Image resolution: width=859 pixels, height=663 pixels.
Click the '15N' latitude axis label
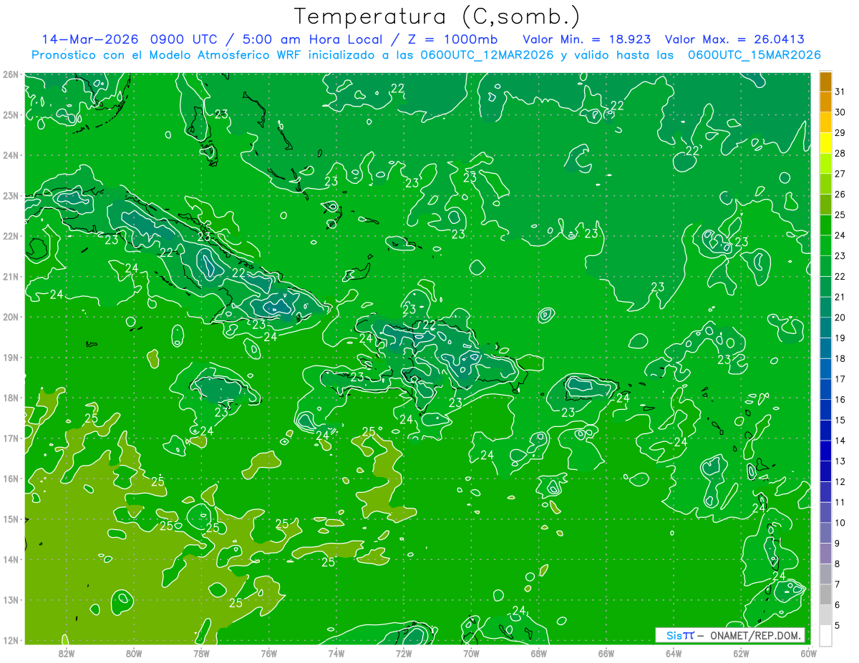[11, 519]
